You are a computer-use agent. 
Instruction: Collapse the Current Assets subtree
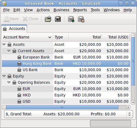click(9, 51)
